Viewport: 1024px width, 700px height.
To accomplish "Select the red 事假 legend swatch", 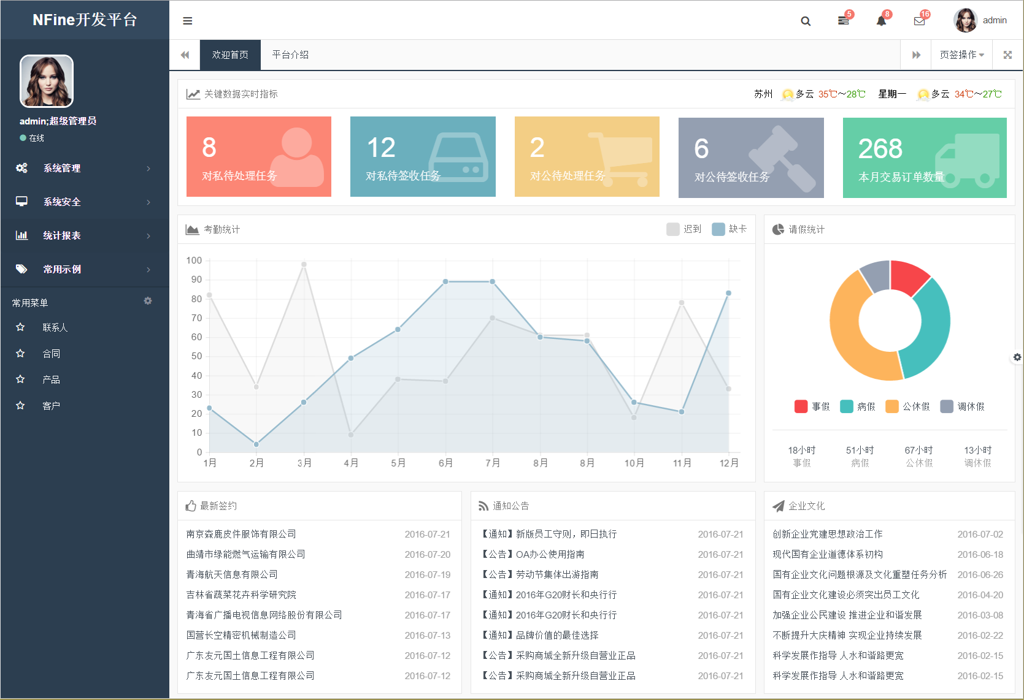I will point(800,406).
